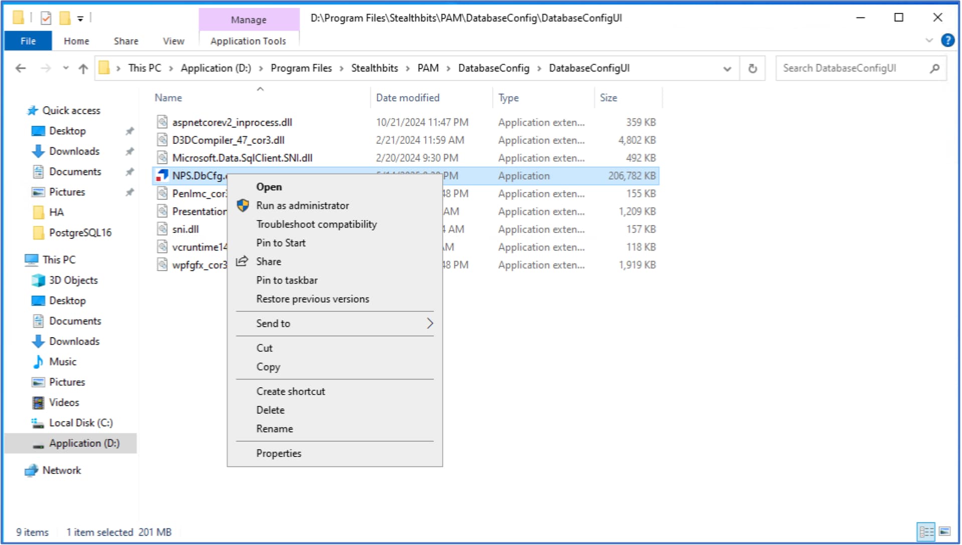The image size is (962, 545).
Task: Expand the ribbon with chevron
Action: click(x=929, y=41)
